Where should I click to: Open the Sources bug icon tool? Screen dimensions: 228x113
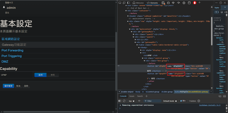[168, 3]
